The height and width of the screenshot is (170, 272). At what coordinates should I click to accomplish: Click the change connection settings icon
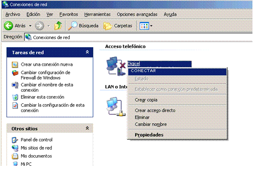[15, 105]
